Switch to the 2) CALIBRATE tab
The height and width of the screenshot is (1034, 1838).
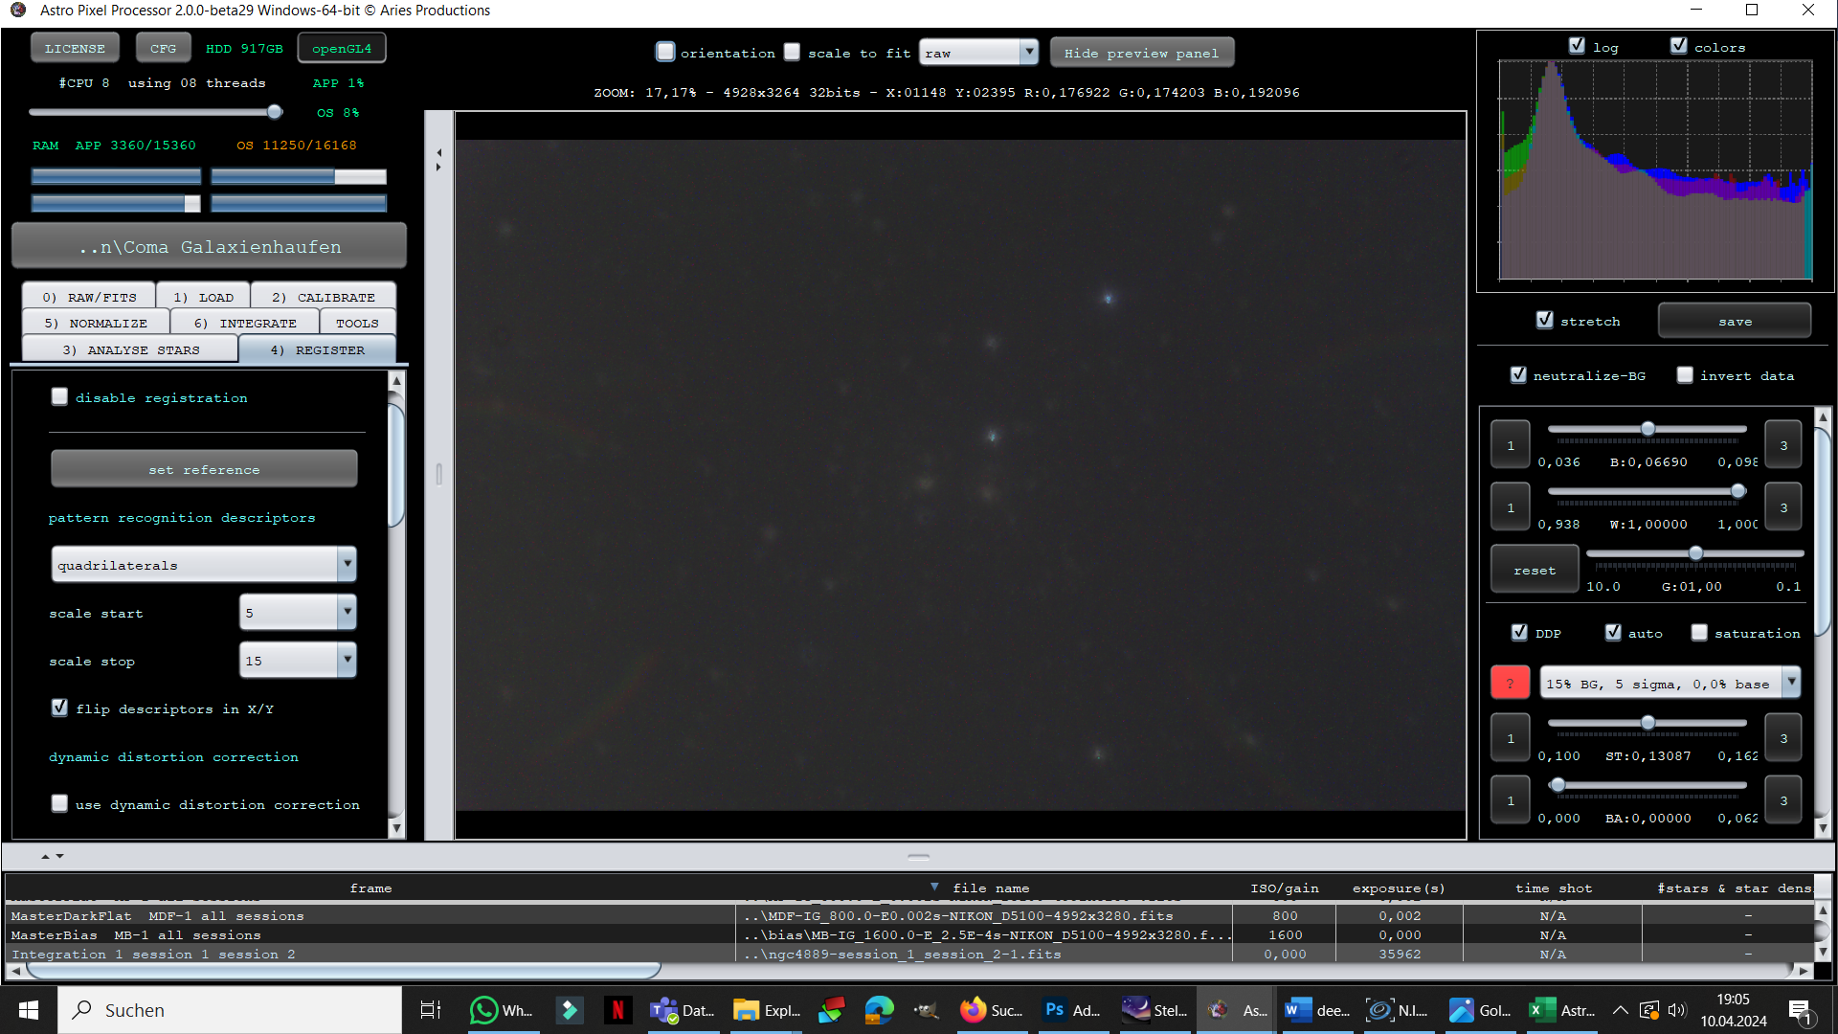pos(324,297)
